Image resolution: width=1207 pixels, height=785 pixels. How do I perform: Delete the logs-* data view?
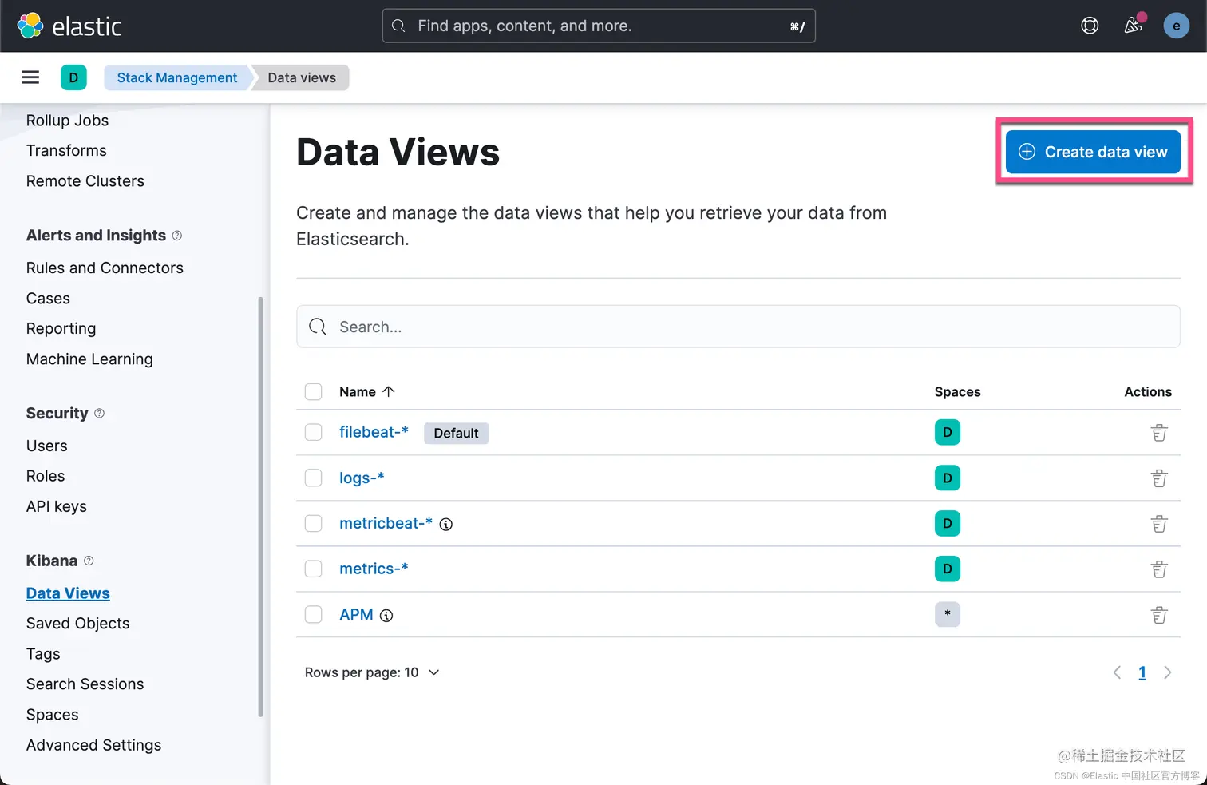click(1159, 478)
